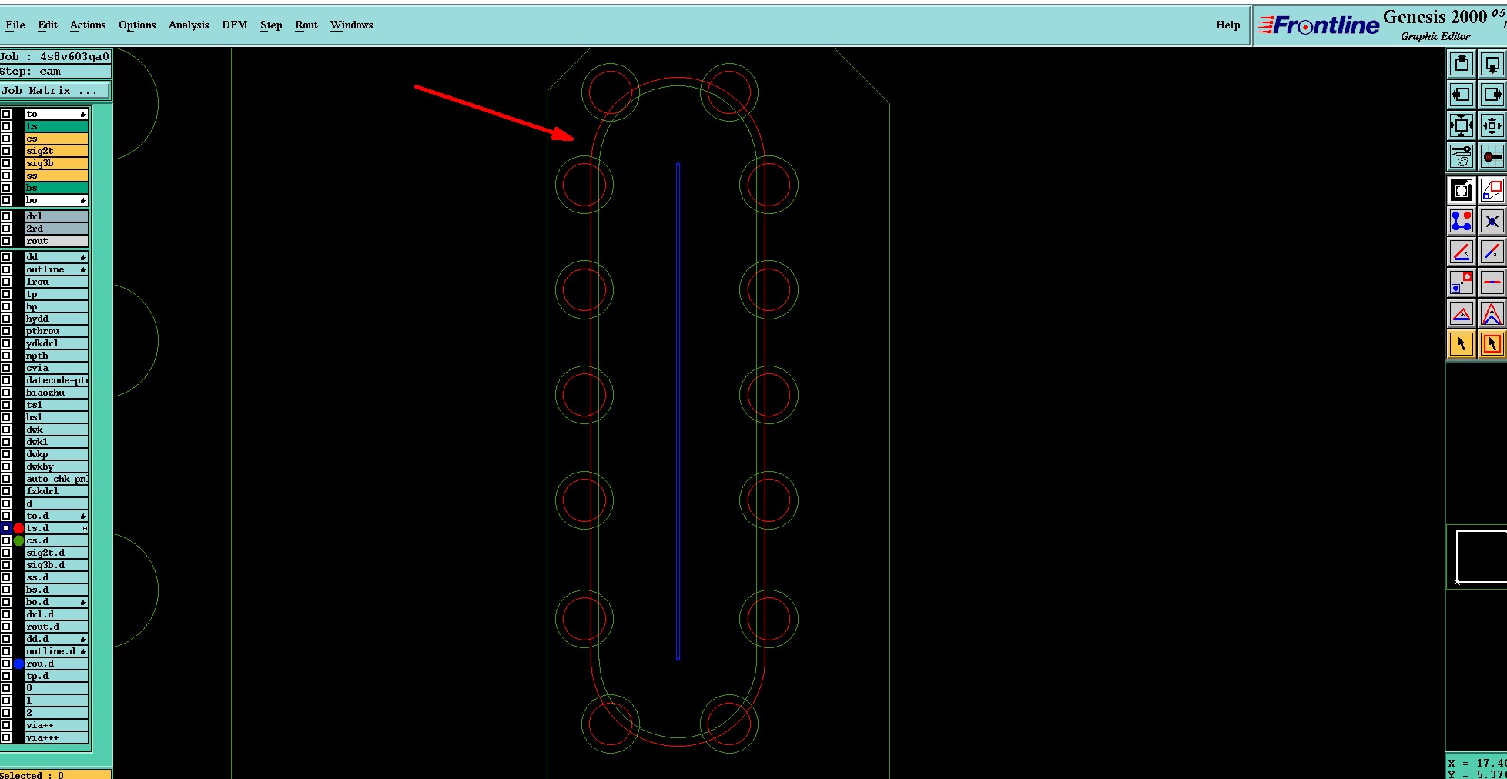
Task: Open the Windows menu
Action: [x=352, y=25]
